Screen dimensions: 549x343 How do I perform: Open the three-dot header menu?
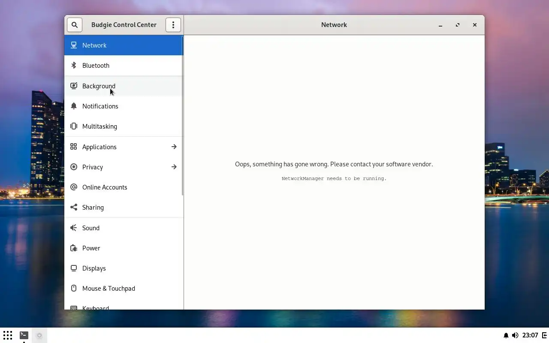[173, 25]
